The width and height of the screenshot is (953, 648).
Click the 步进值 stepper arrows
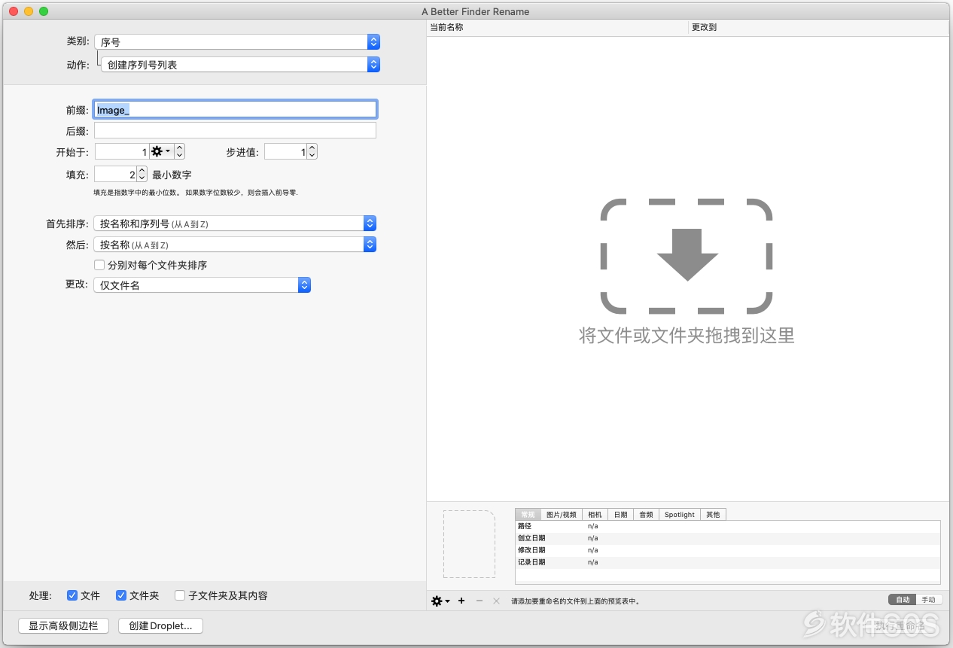[x=312, y=152]
